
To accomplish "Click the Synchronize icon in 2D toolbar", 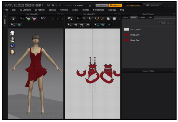I will (70, 18).
